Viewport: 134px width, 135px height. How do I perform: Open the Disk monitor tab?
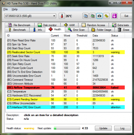pos(47,25)
